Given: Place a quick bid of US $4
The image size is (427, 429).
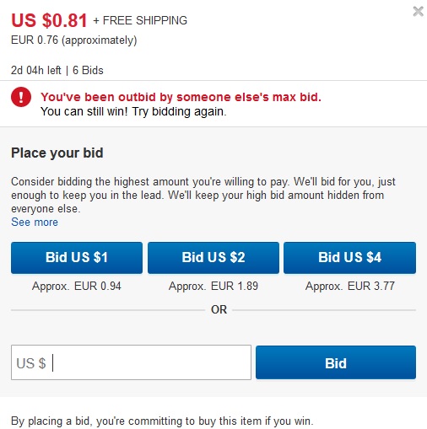Looking at the screenshot, I should (349, 258).
